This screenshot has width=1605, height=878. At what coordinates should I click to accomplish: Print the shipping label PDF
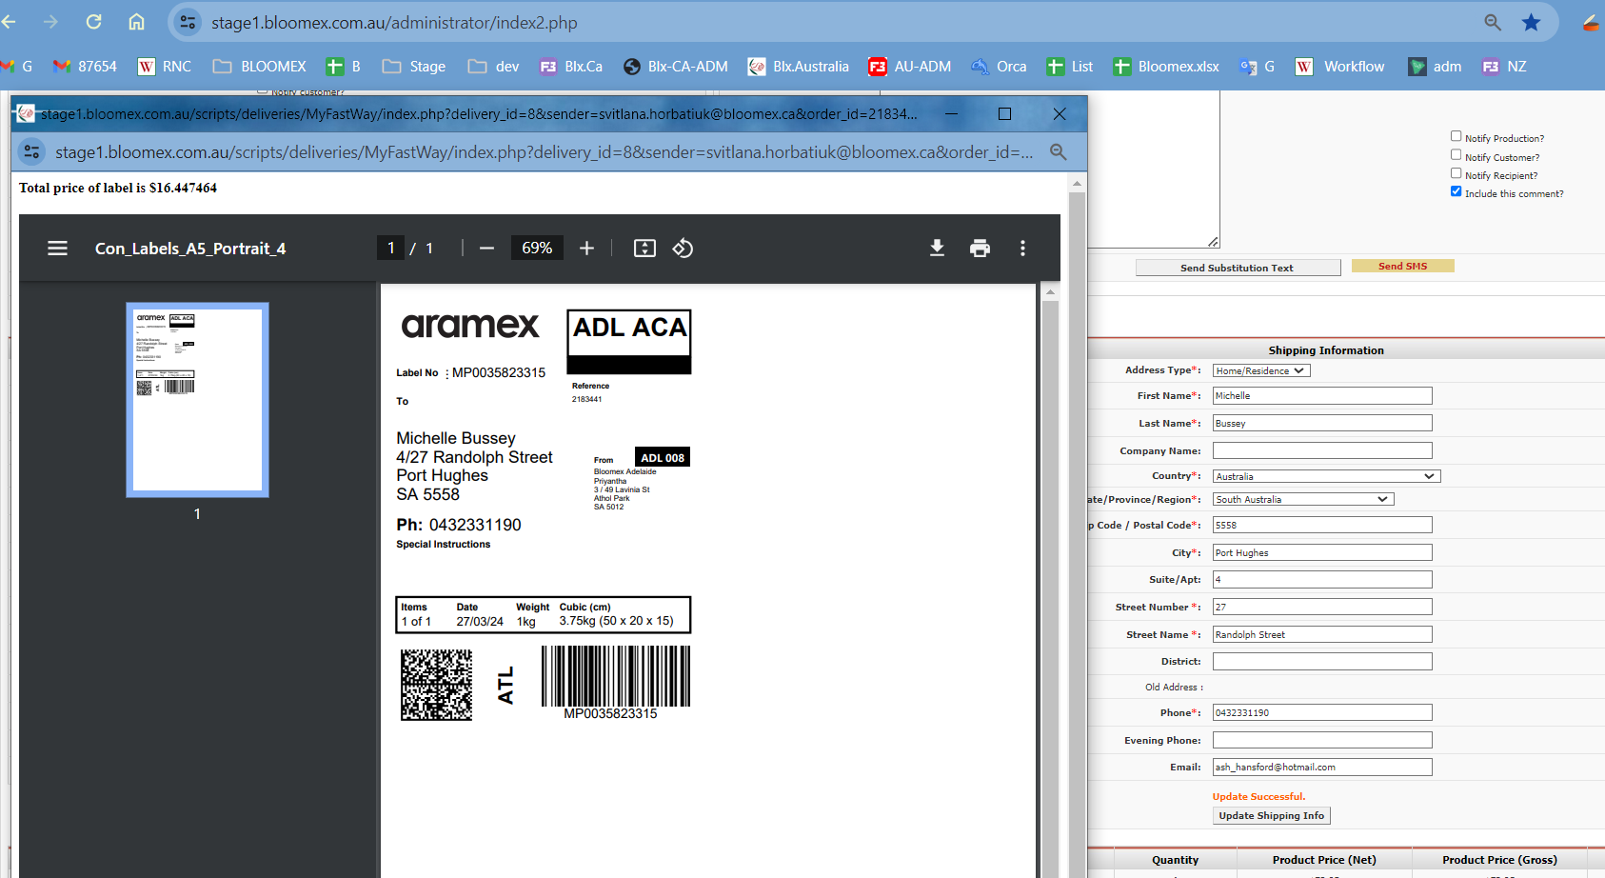tap(980, 249)
